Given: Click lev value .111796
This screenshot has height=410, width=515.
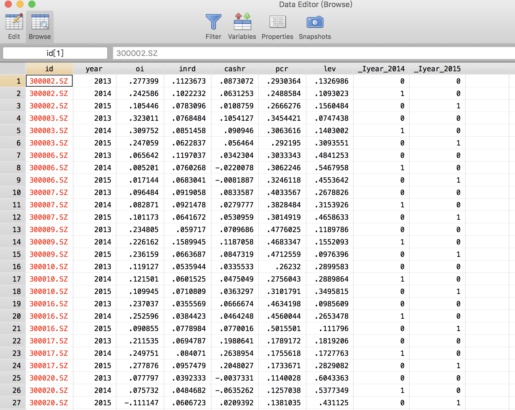Looking at the screenshot, I should tap(334, 328).
